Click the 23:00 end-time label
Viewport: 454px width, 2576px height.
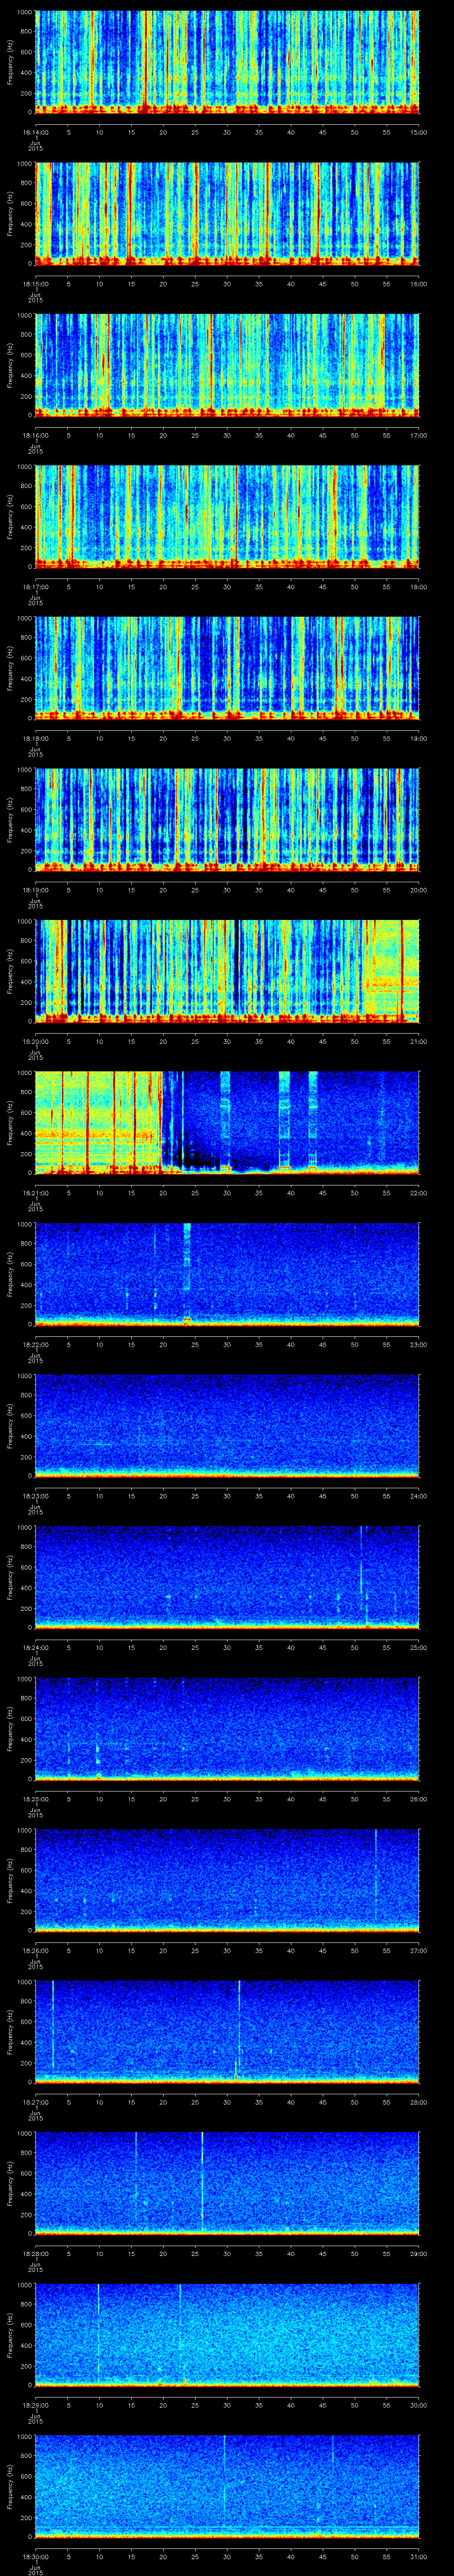click(418, 1344)
